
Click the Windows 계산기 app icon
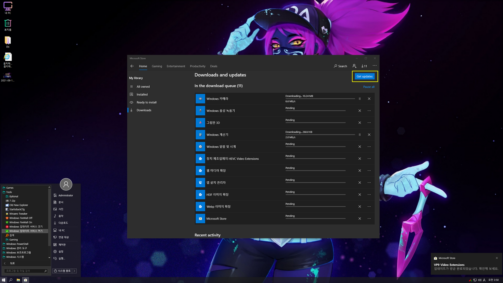click(200, 135)
